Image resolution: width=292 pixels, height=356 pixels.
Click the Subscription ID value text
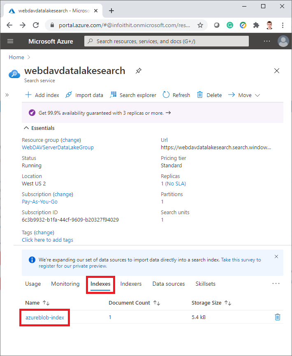[70, 220]
